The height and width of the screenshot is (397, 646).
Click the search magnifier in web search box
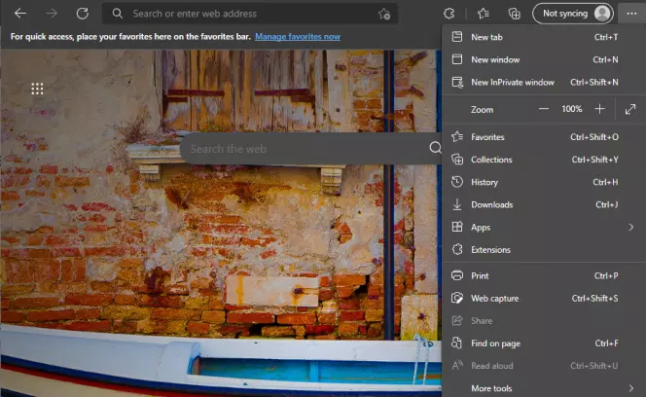[x=435, y=148]
